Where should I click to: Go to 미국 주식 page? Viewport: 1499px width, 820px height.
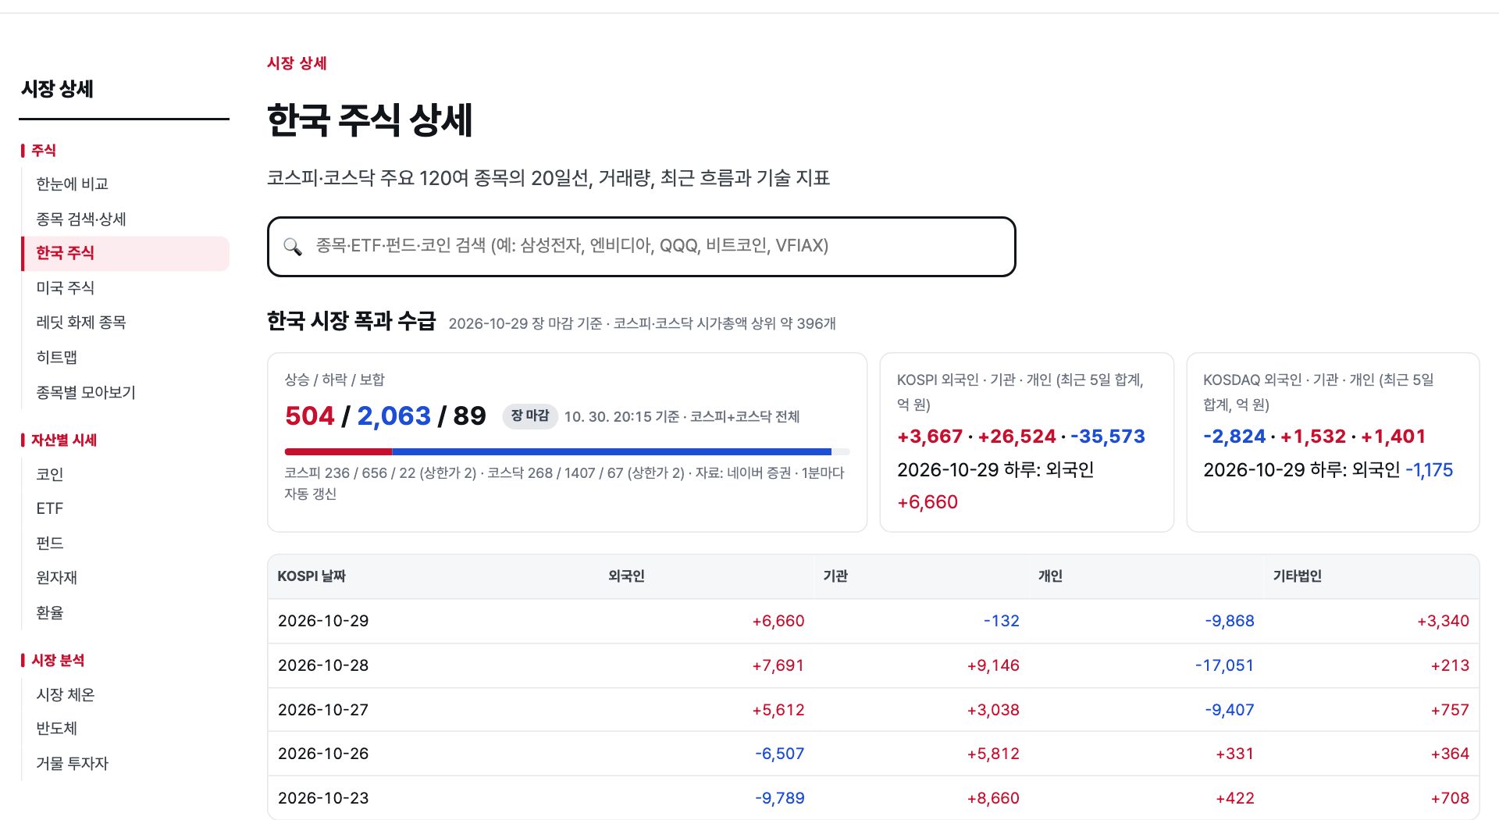[x=65, y=287]
